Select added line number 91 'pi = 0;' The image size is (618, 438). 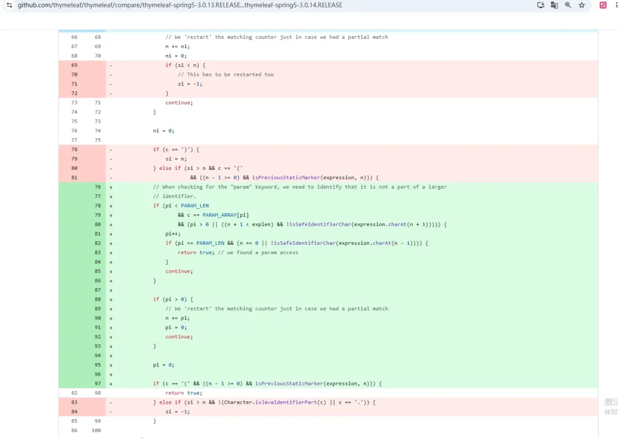[x=98, y=327]
